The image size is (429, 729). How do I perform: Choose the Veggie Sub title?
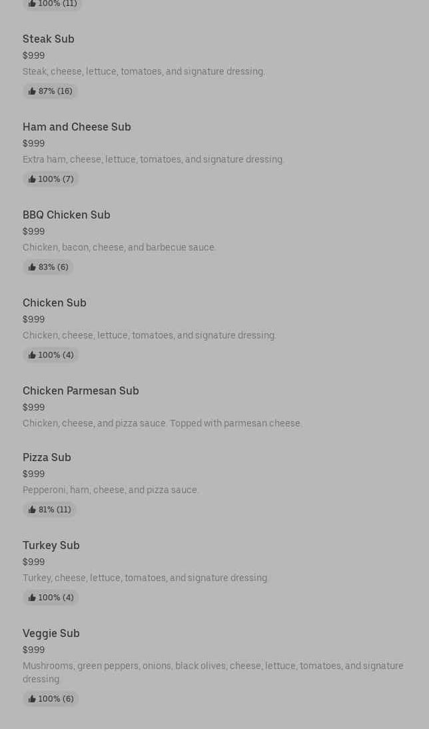51,634
